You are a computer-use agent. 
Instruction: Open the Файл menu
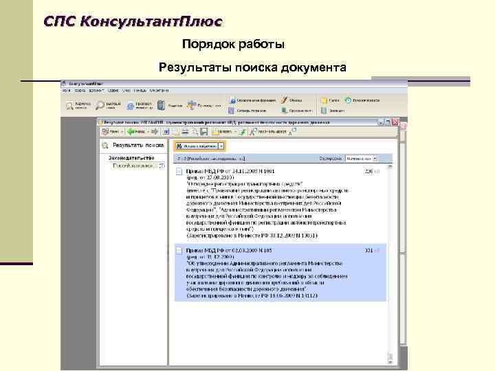coord(66,90)
